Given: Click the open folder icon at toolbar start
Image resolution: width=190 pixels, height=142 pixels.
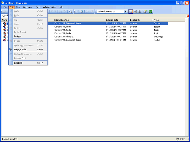Looking at the screenshot, I should [5, 12].
